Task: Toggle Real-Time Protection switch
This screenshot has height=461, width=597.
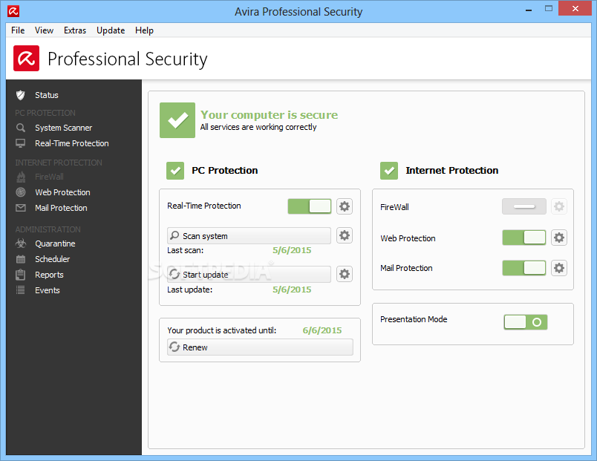Action: point(310,206)
